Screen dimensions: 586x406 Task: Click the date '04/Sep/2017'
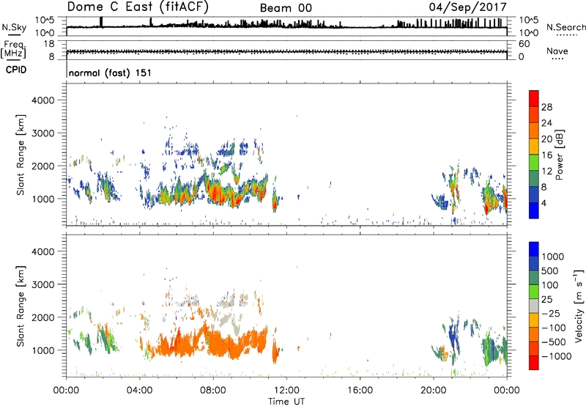coord(467,7)
